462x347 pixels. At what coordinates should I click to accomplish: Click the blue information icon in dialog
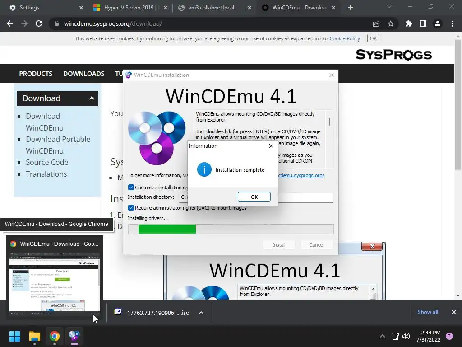pyautogui.click(x=204, y=170)
